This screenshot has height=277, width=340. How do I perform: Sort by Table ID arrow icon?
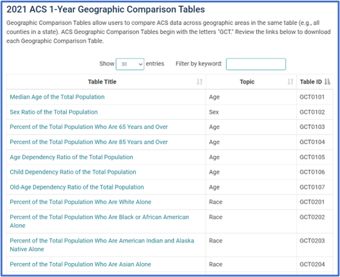(x=327, y=82)
